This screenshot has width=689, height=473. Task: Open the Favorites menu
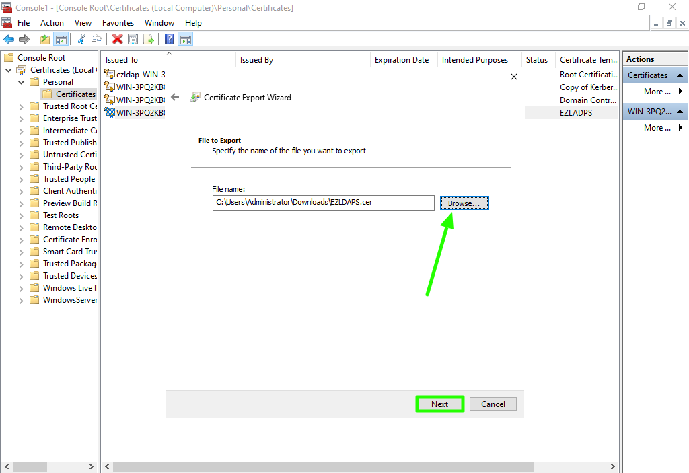point(118,23)
